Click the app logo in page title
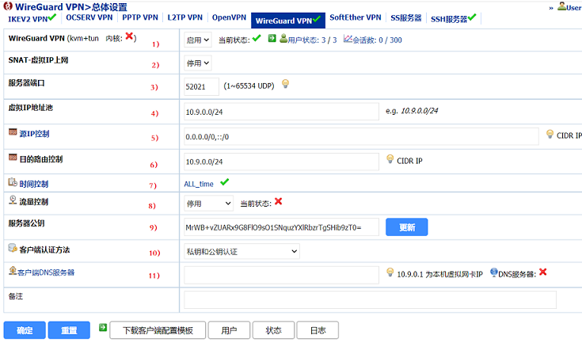This screenshot has width=582, height=343. pyautogui.click(x=8, y=6)
